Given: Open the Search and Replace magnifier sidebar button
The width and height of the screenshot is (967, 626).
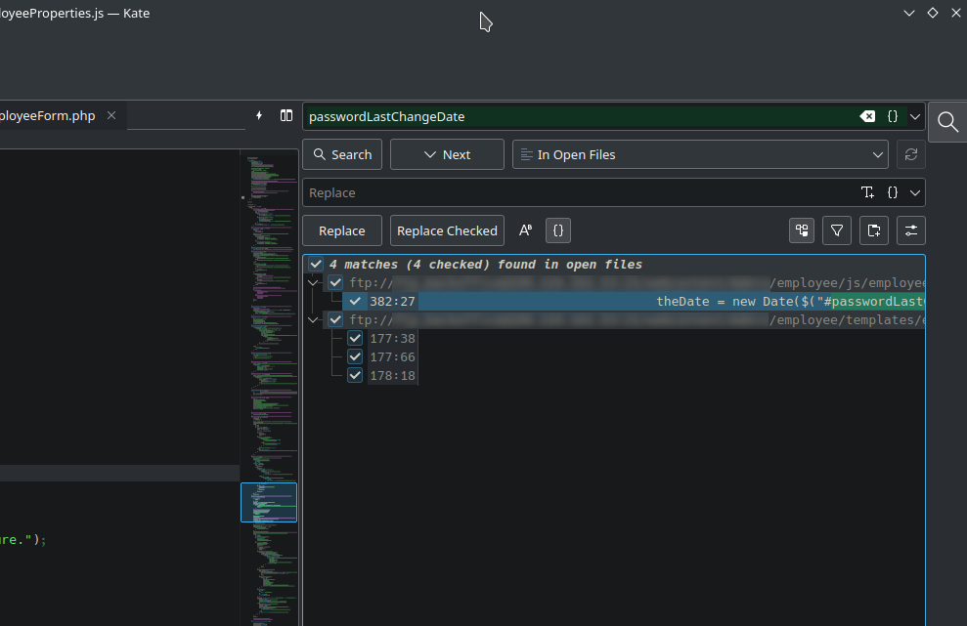Looking at the screenshot, I should coord(946,121).
